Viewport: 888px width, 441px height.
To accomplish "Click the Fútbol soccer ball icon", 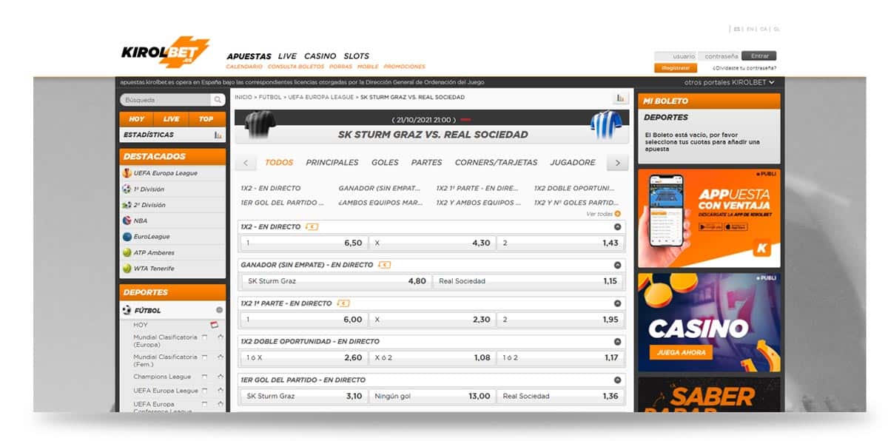I will (127, 311).
